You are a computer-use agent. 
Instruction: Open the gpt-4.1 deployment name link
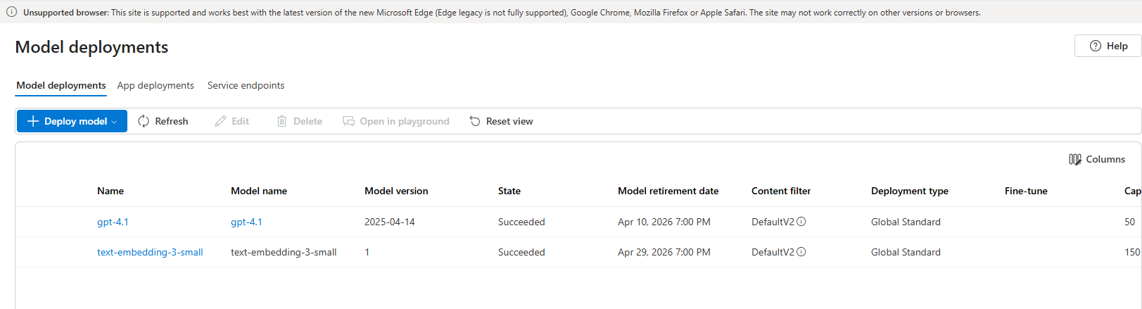(113, 222)
